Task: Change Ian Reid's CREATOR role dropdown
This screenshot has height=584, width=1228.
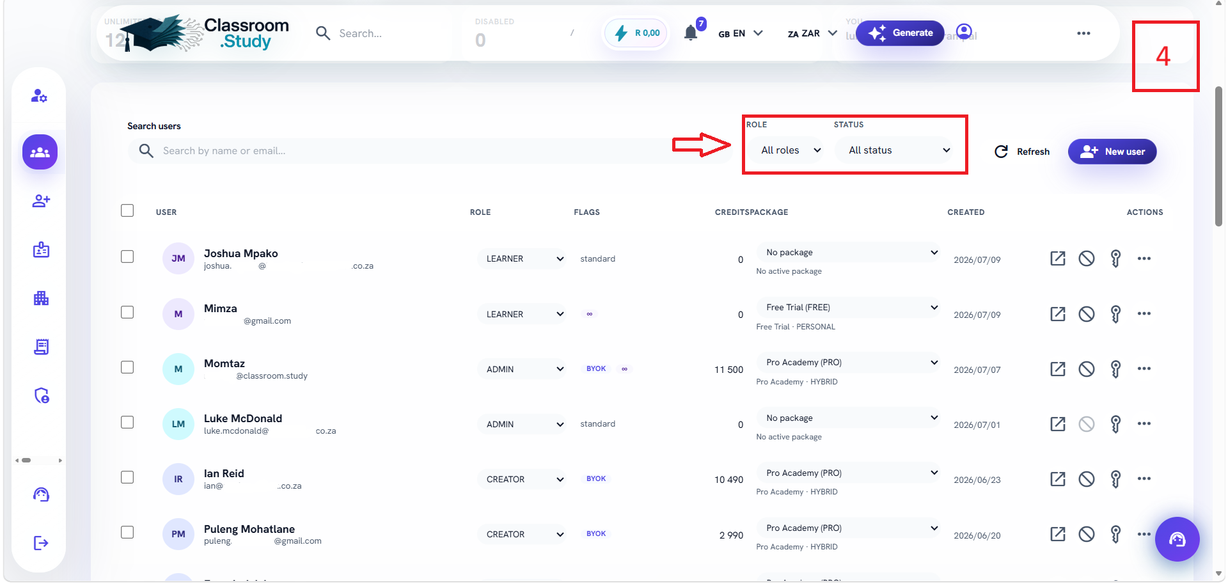Action: click(522, 479)
